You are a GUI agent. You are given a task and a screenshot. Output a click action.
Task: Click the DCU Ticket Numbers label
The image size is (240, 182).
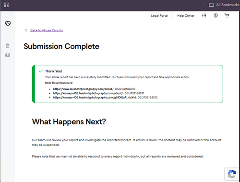click(59, 83)
